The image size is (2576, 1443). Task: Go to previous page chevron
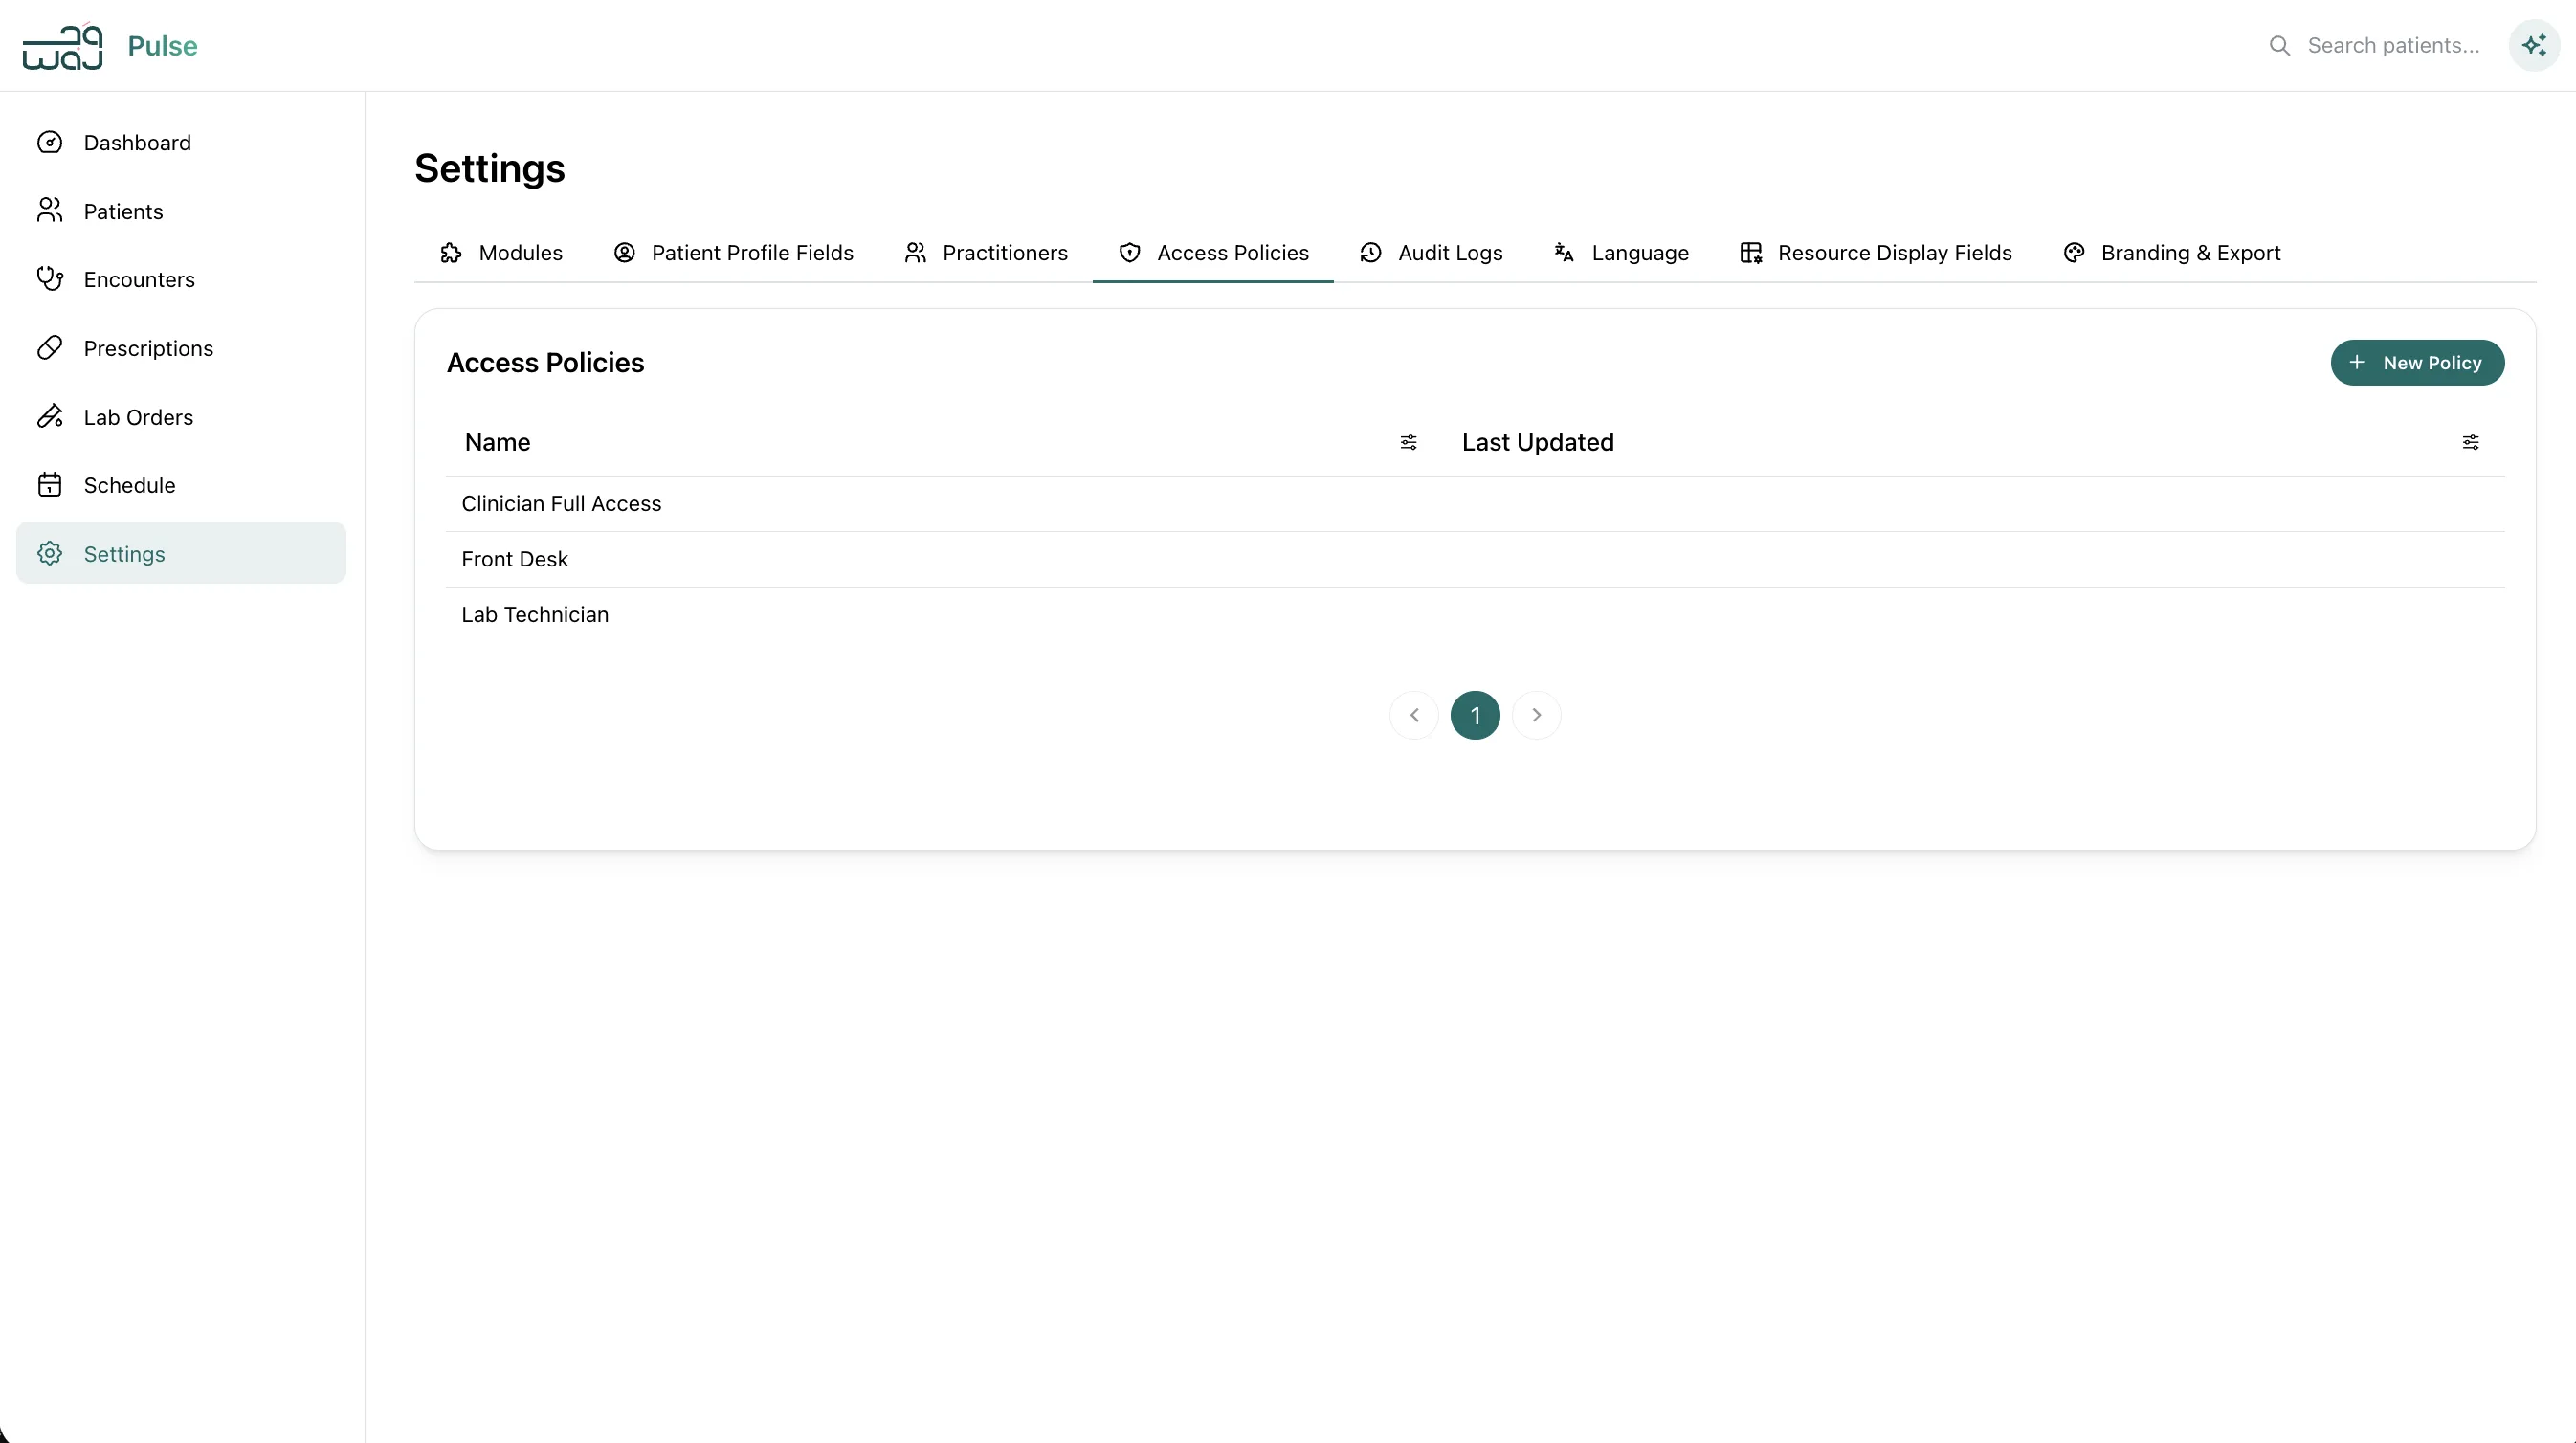pyautogui.click(x=1414, y=715)
